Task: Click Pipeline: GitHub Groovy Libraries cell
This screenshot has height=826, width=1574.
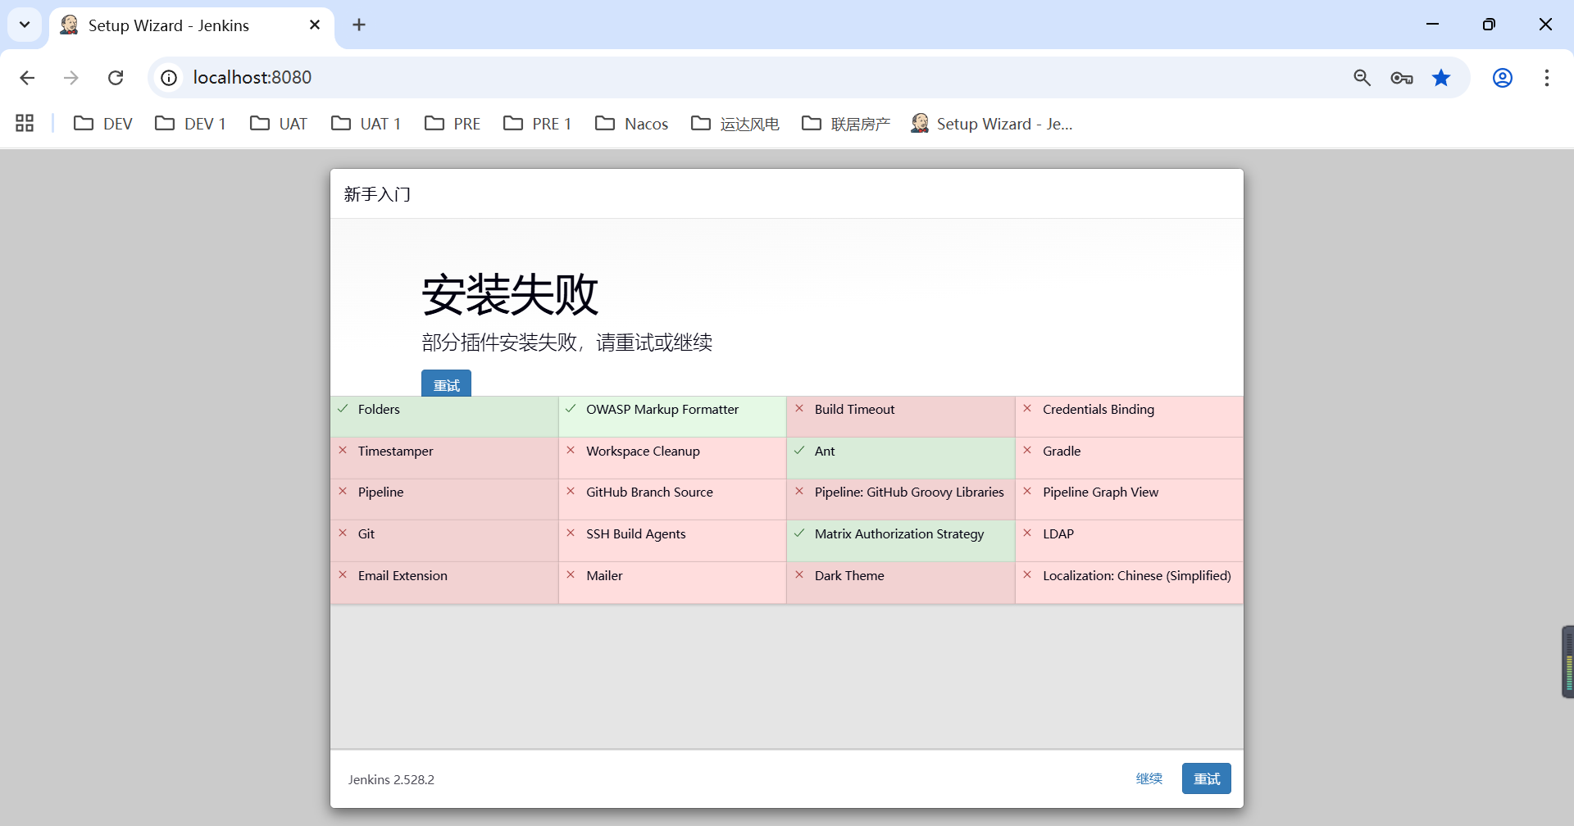Action: [x=901, y=499]
